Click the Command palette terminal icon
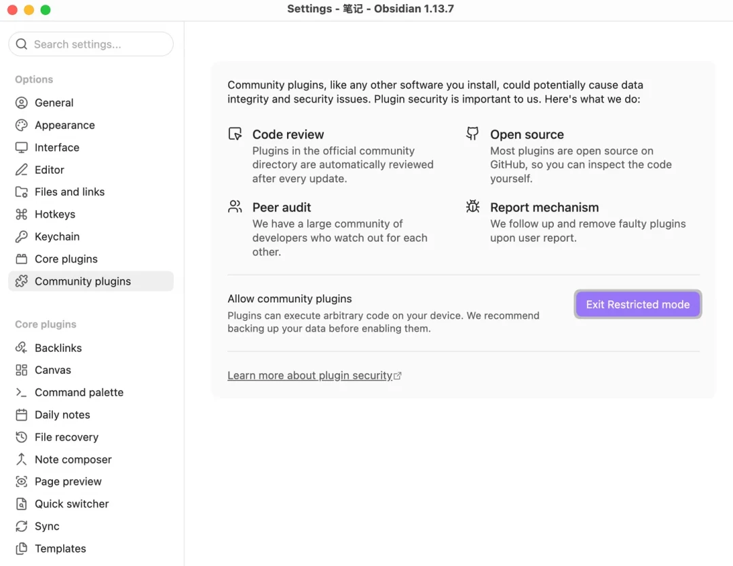This screenshot has height=566, width=733. tap(22, 392)
